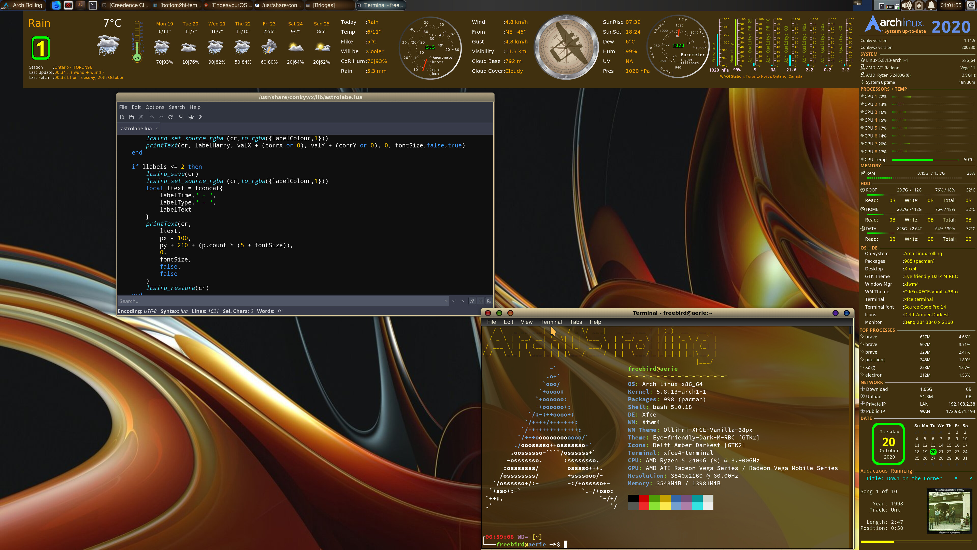Click the red button on terminal titlebar
Viewport: 977px width, 550px height.
(x=488, y=313)
